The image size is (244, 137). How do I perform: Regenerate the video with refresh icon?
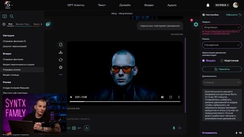[61, 60]
